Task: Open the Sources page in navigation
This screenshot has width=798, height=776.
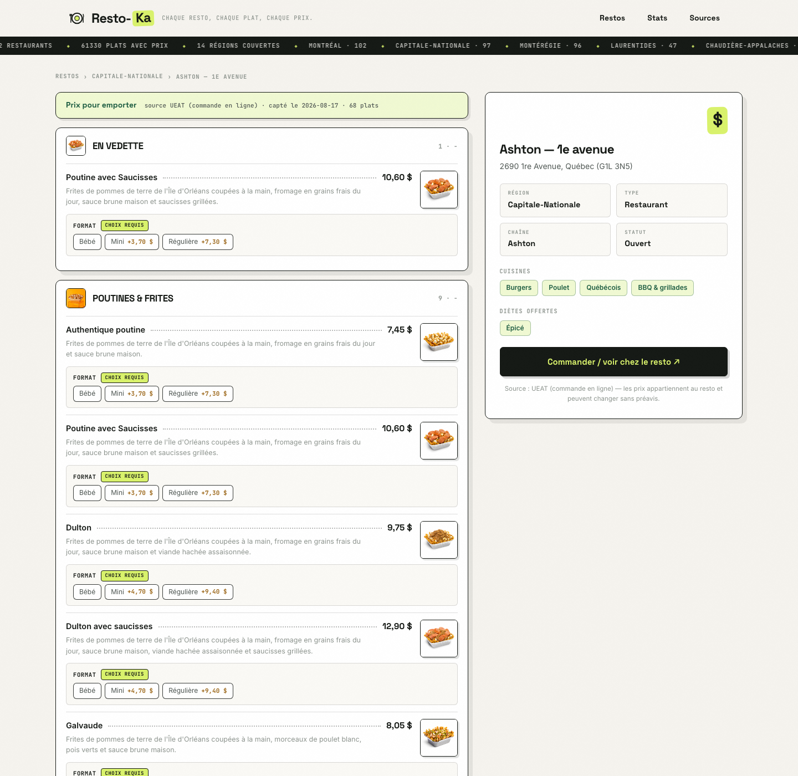Action: pos(704,18)
